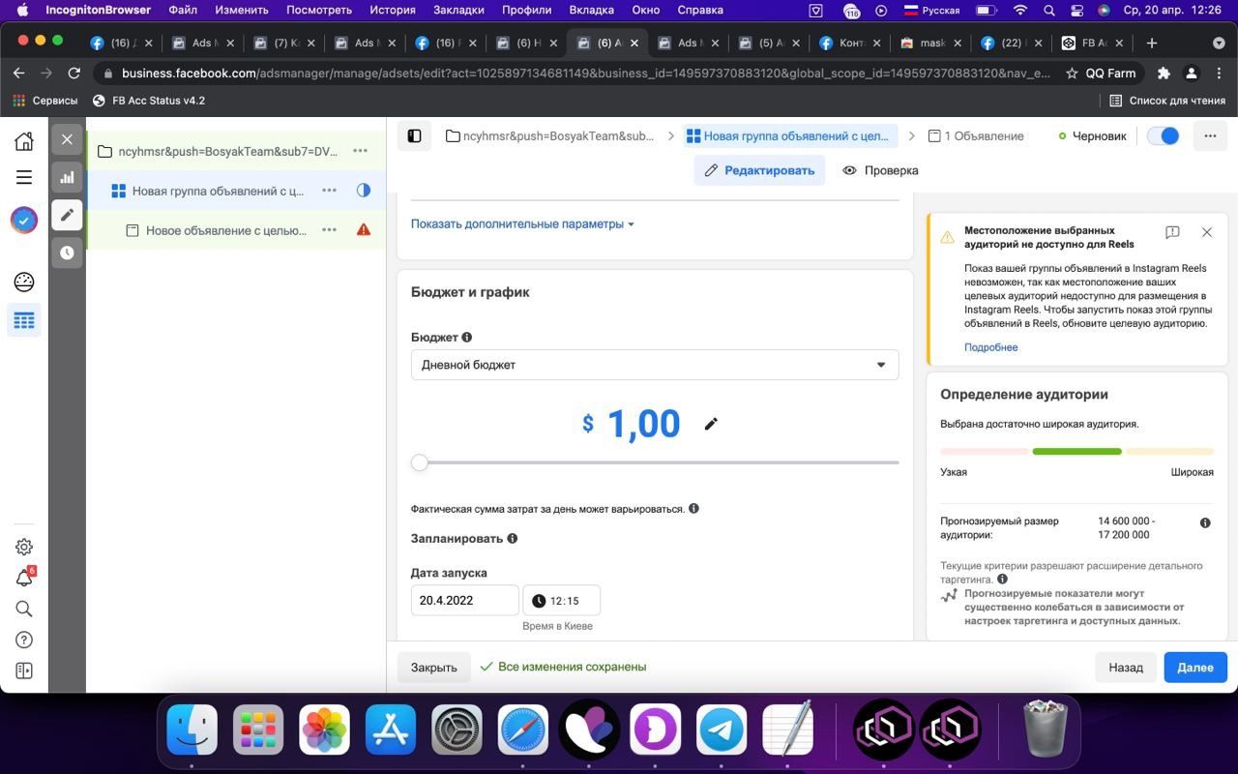Viewport: 1238px width, 774px height.
Task: Open System Preferences from the Dock
Action: [457, 729]
